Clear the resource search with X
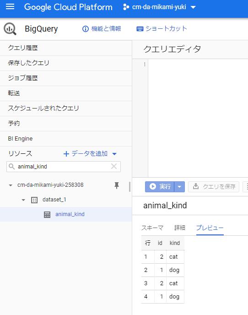This screenshot has height=315, width=248. 114,166
